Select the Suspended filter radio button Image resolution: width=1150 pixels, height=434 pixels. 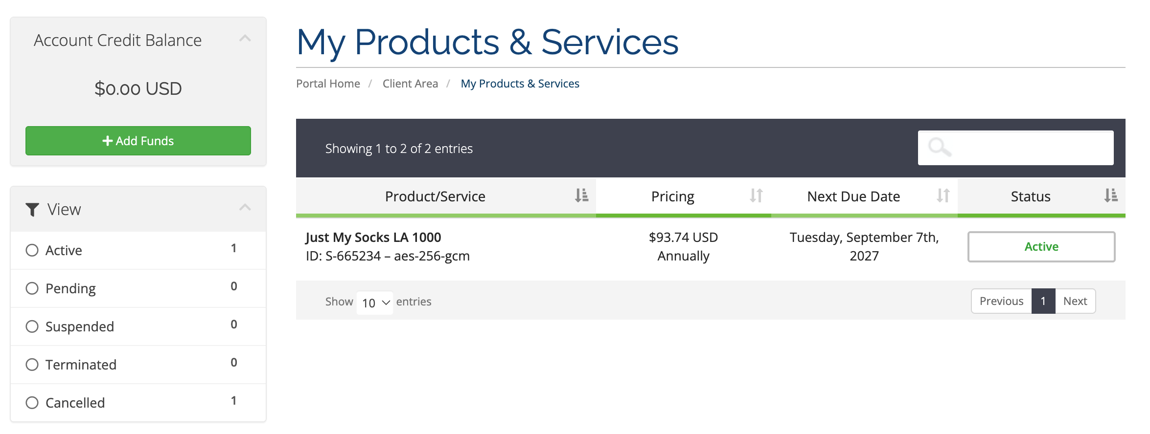[32, 326]
